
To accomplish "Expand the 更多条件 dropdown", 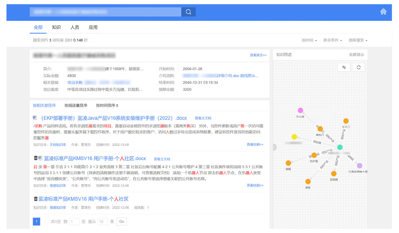I will [x=332, y=41].
